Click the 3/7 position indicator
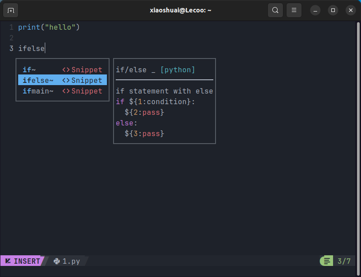Viewport: 361px width, 277px height. tap(344, 261)
